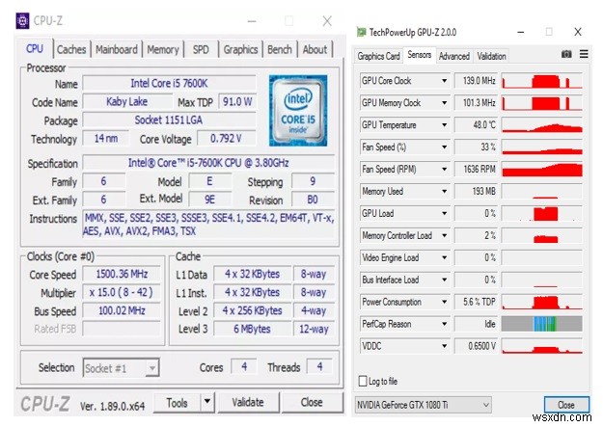
Task: Click the 0.6500 V VDDC value
Action: [x=476, y=346]
